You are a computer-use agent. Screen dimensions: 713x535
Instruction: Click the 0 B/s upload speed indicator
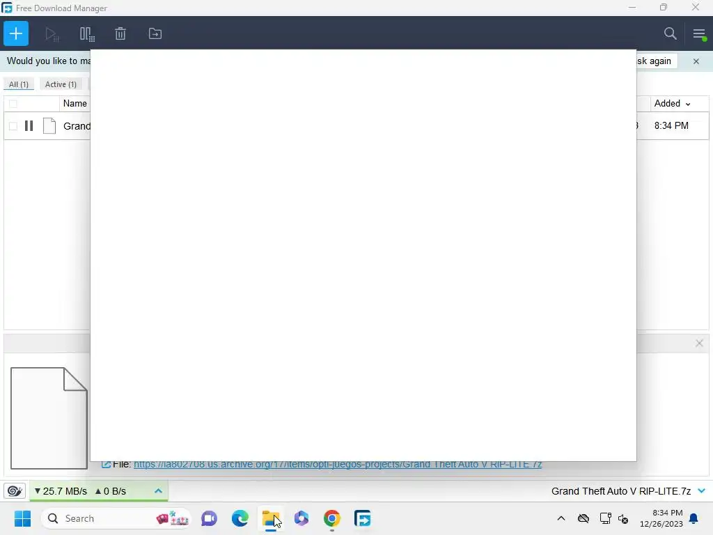(111, 491)
